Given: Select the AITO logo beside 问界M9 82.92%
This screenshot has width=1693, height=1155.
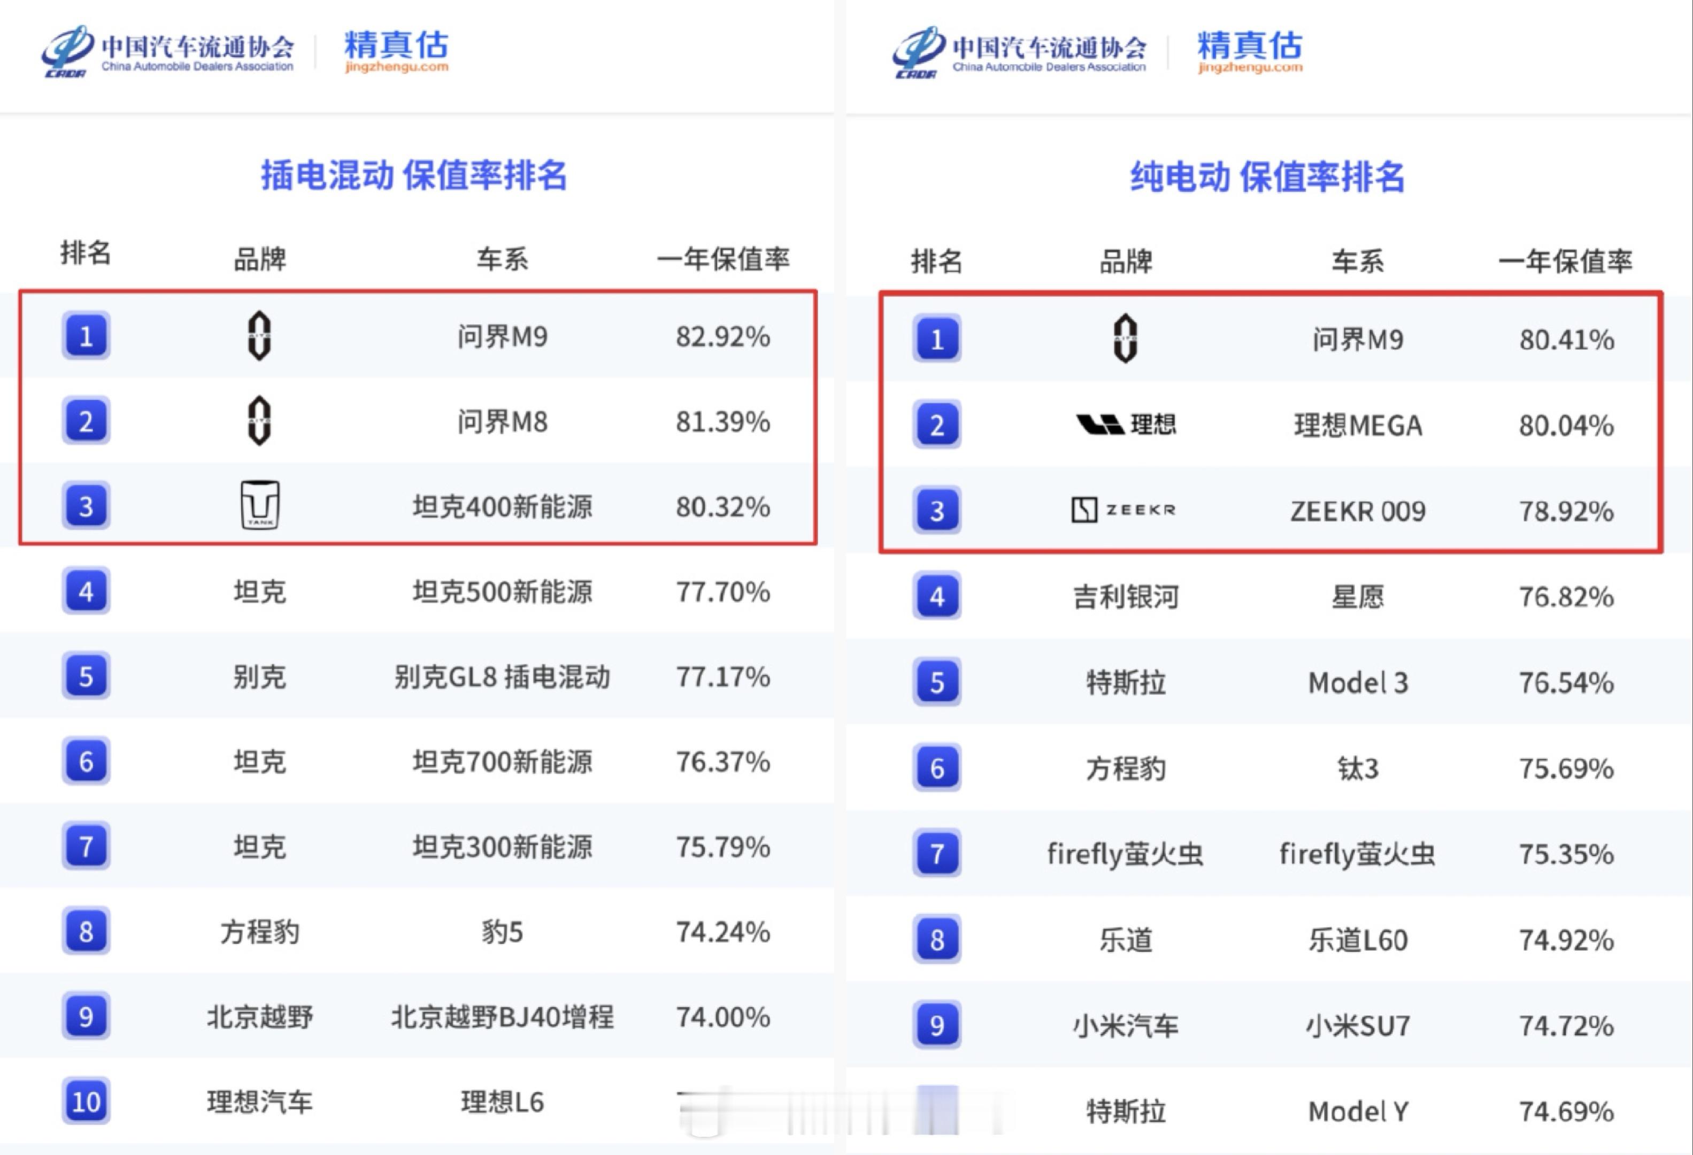Looking at the screenshot, I should click(x=259, y=336).
